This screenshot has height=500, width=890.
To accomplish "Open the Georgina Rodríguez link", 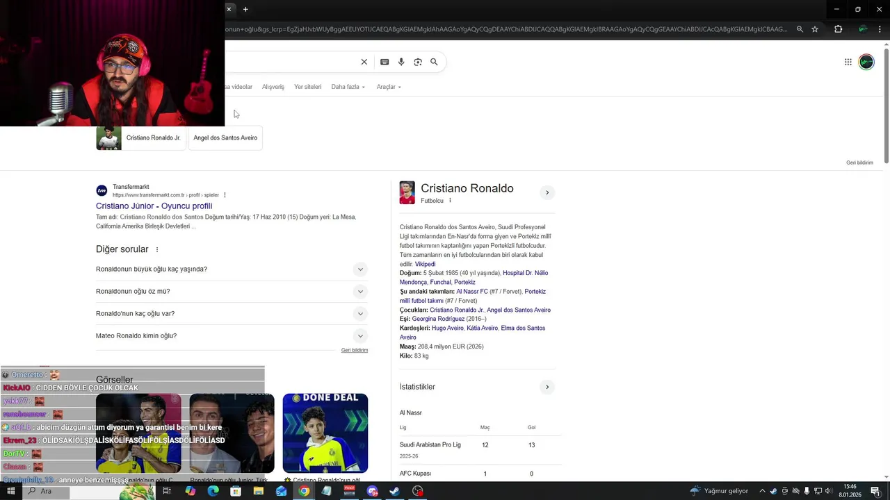I will [x=438, y=319].
